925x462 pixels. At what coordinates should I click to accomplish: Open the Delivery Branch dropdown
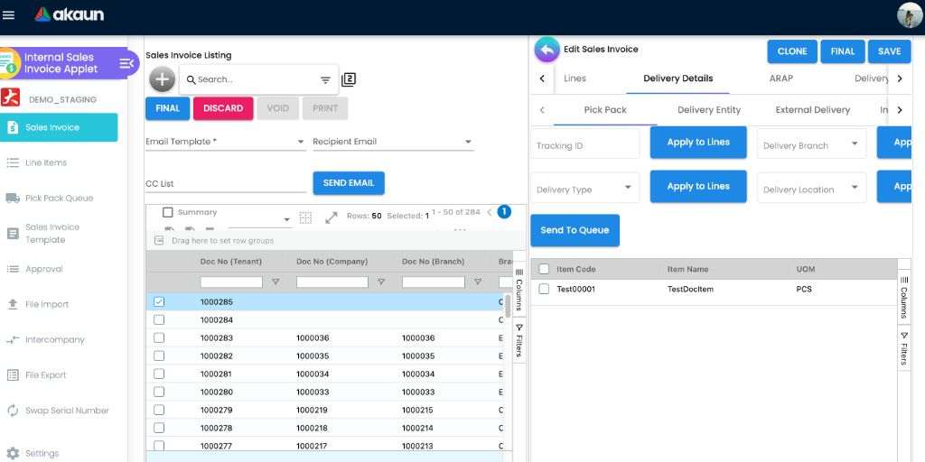pos(812,143)
